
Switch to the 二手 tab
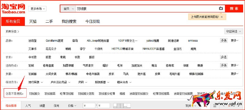coord(49,21)
